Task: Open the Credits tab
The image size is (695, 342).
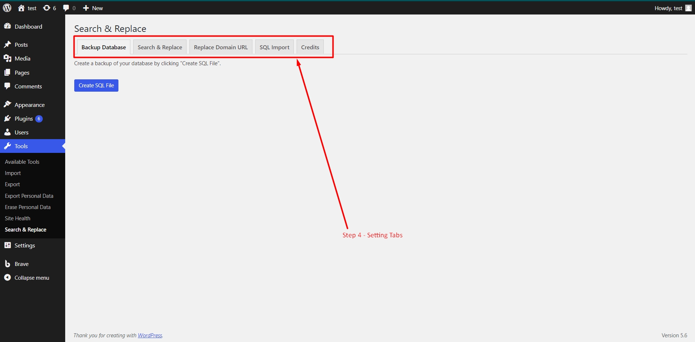Action: tap(310, 47)
